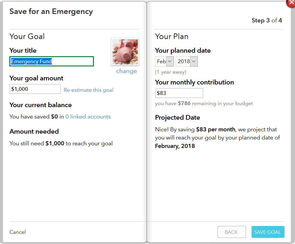Screen dimensions: 295x244
Task: Focus the Emergency Fund title field
Action: [x=52, y=61]
